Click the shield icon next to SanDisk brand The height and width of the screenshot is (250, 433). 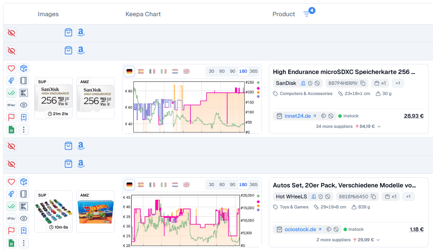(x=310, y=83)
